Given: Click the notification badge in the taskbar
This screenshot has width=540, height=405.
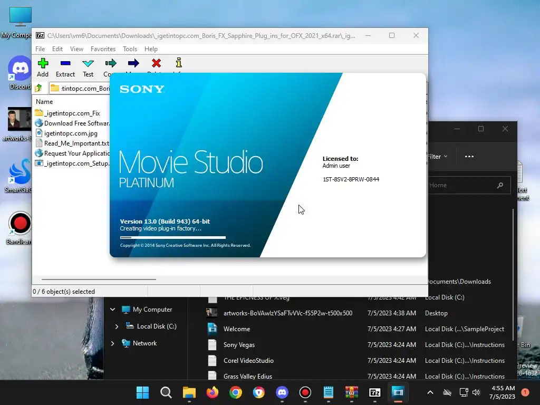Looking at the screenshot, I should (x=525, y=392).
